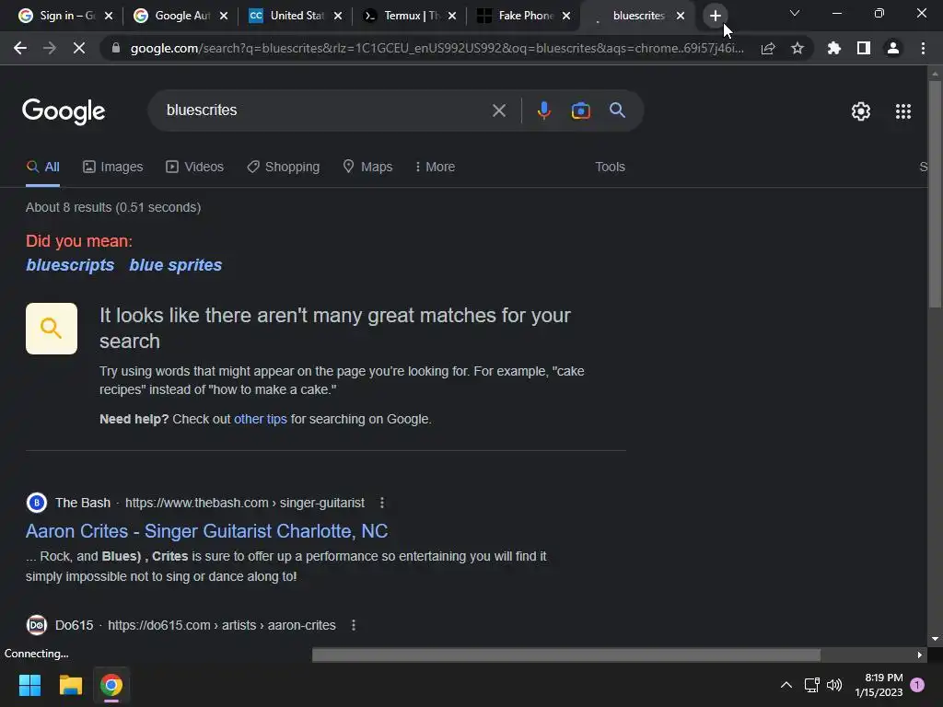Click horizontal scrollbar right arrow

point(919,655)
